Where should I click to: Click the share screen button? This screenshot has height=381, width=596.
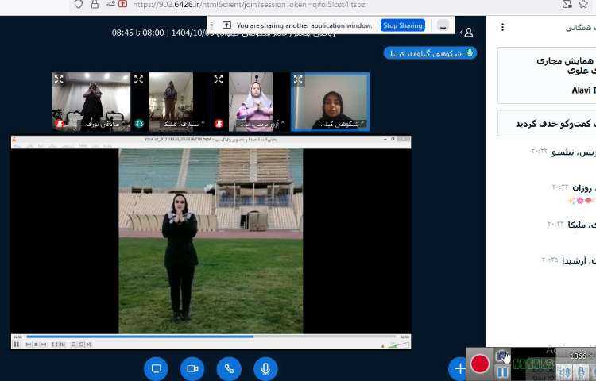pos(157,368)
